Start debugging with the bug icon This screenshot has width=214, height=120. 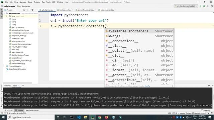click(204, 6)
